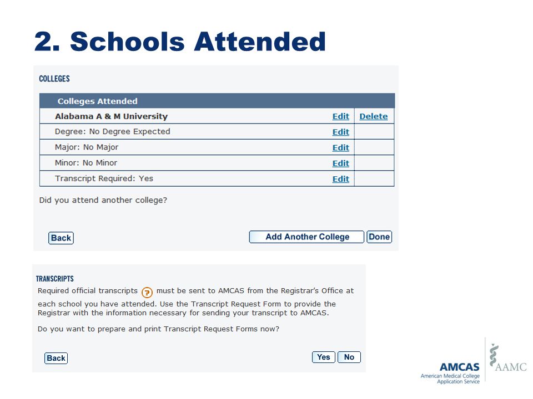Click the Schools Attended page title

coord(180,42)
